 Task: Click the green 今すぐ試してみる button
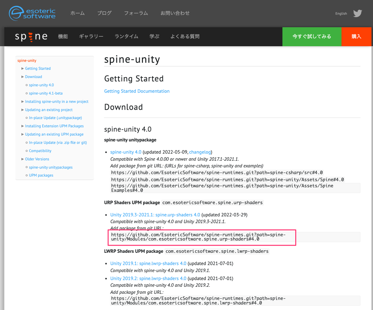tap(312, 36)
